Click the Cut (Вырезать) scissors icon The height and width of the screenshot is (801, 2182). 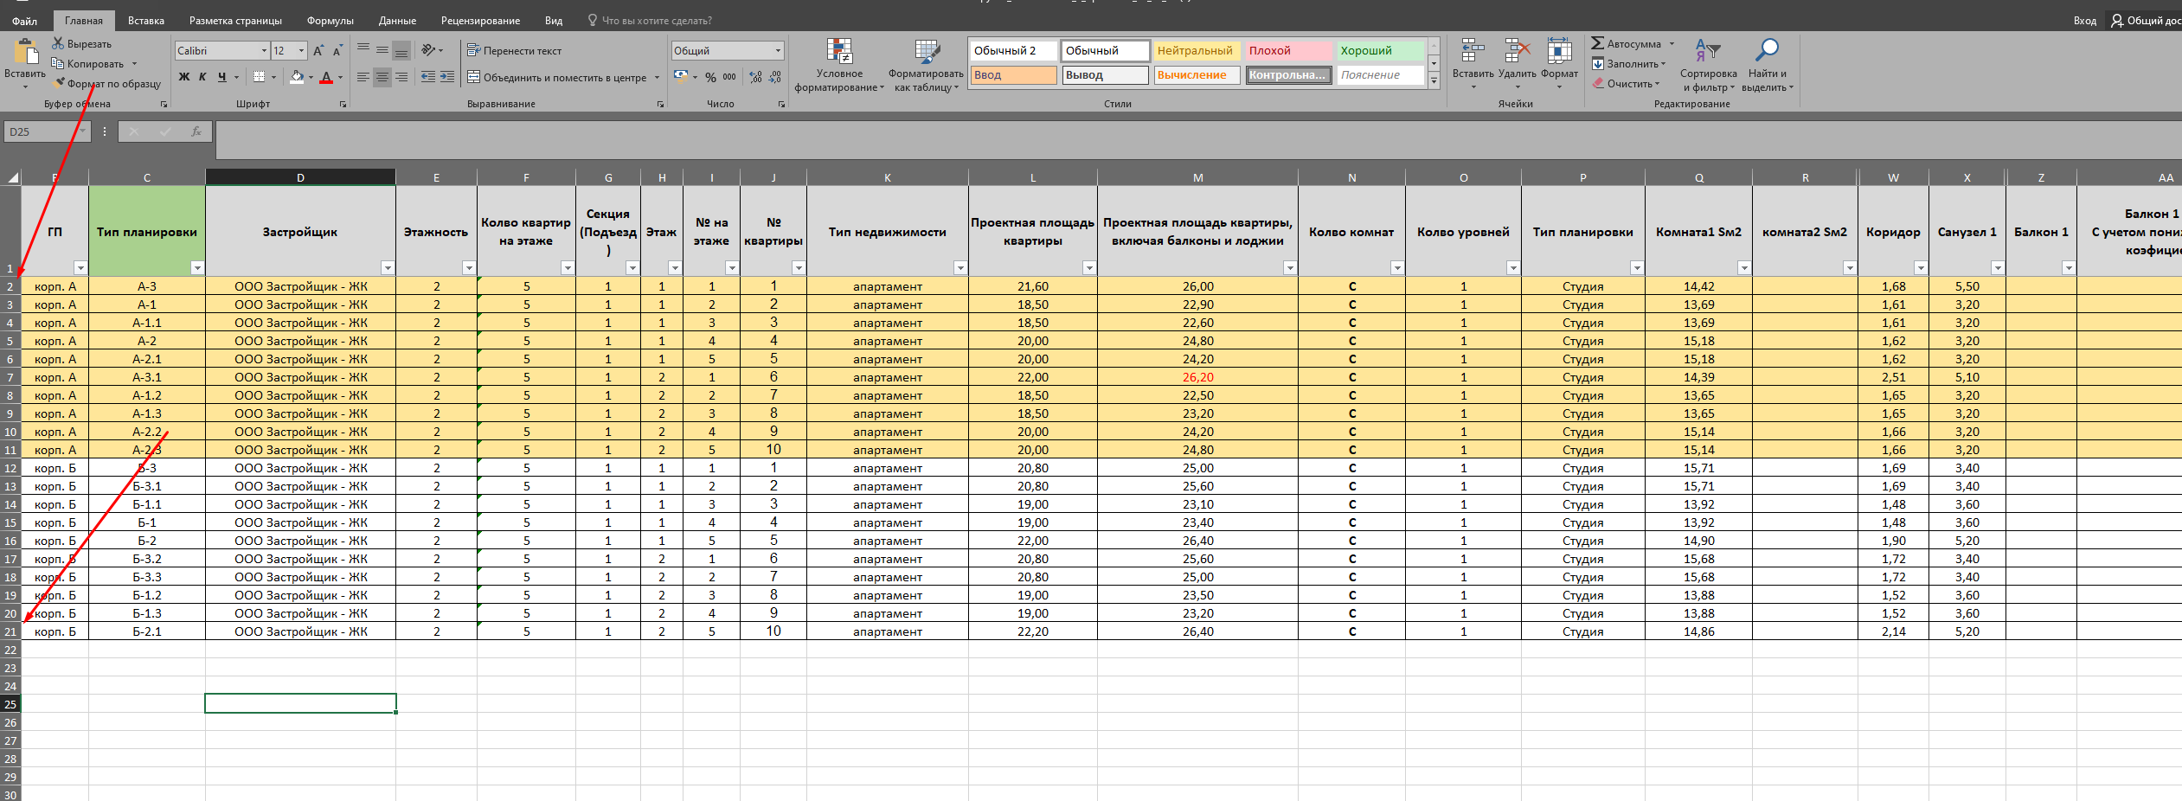(x=58, y=43)
